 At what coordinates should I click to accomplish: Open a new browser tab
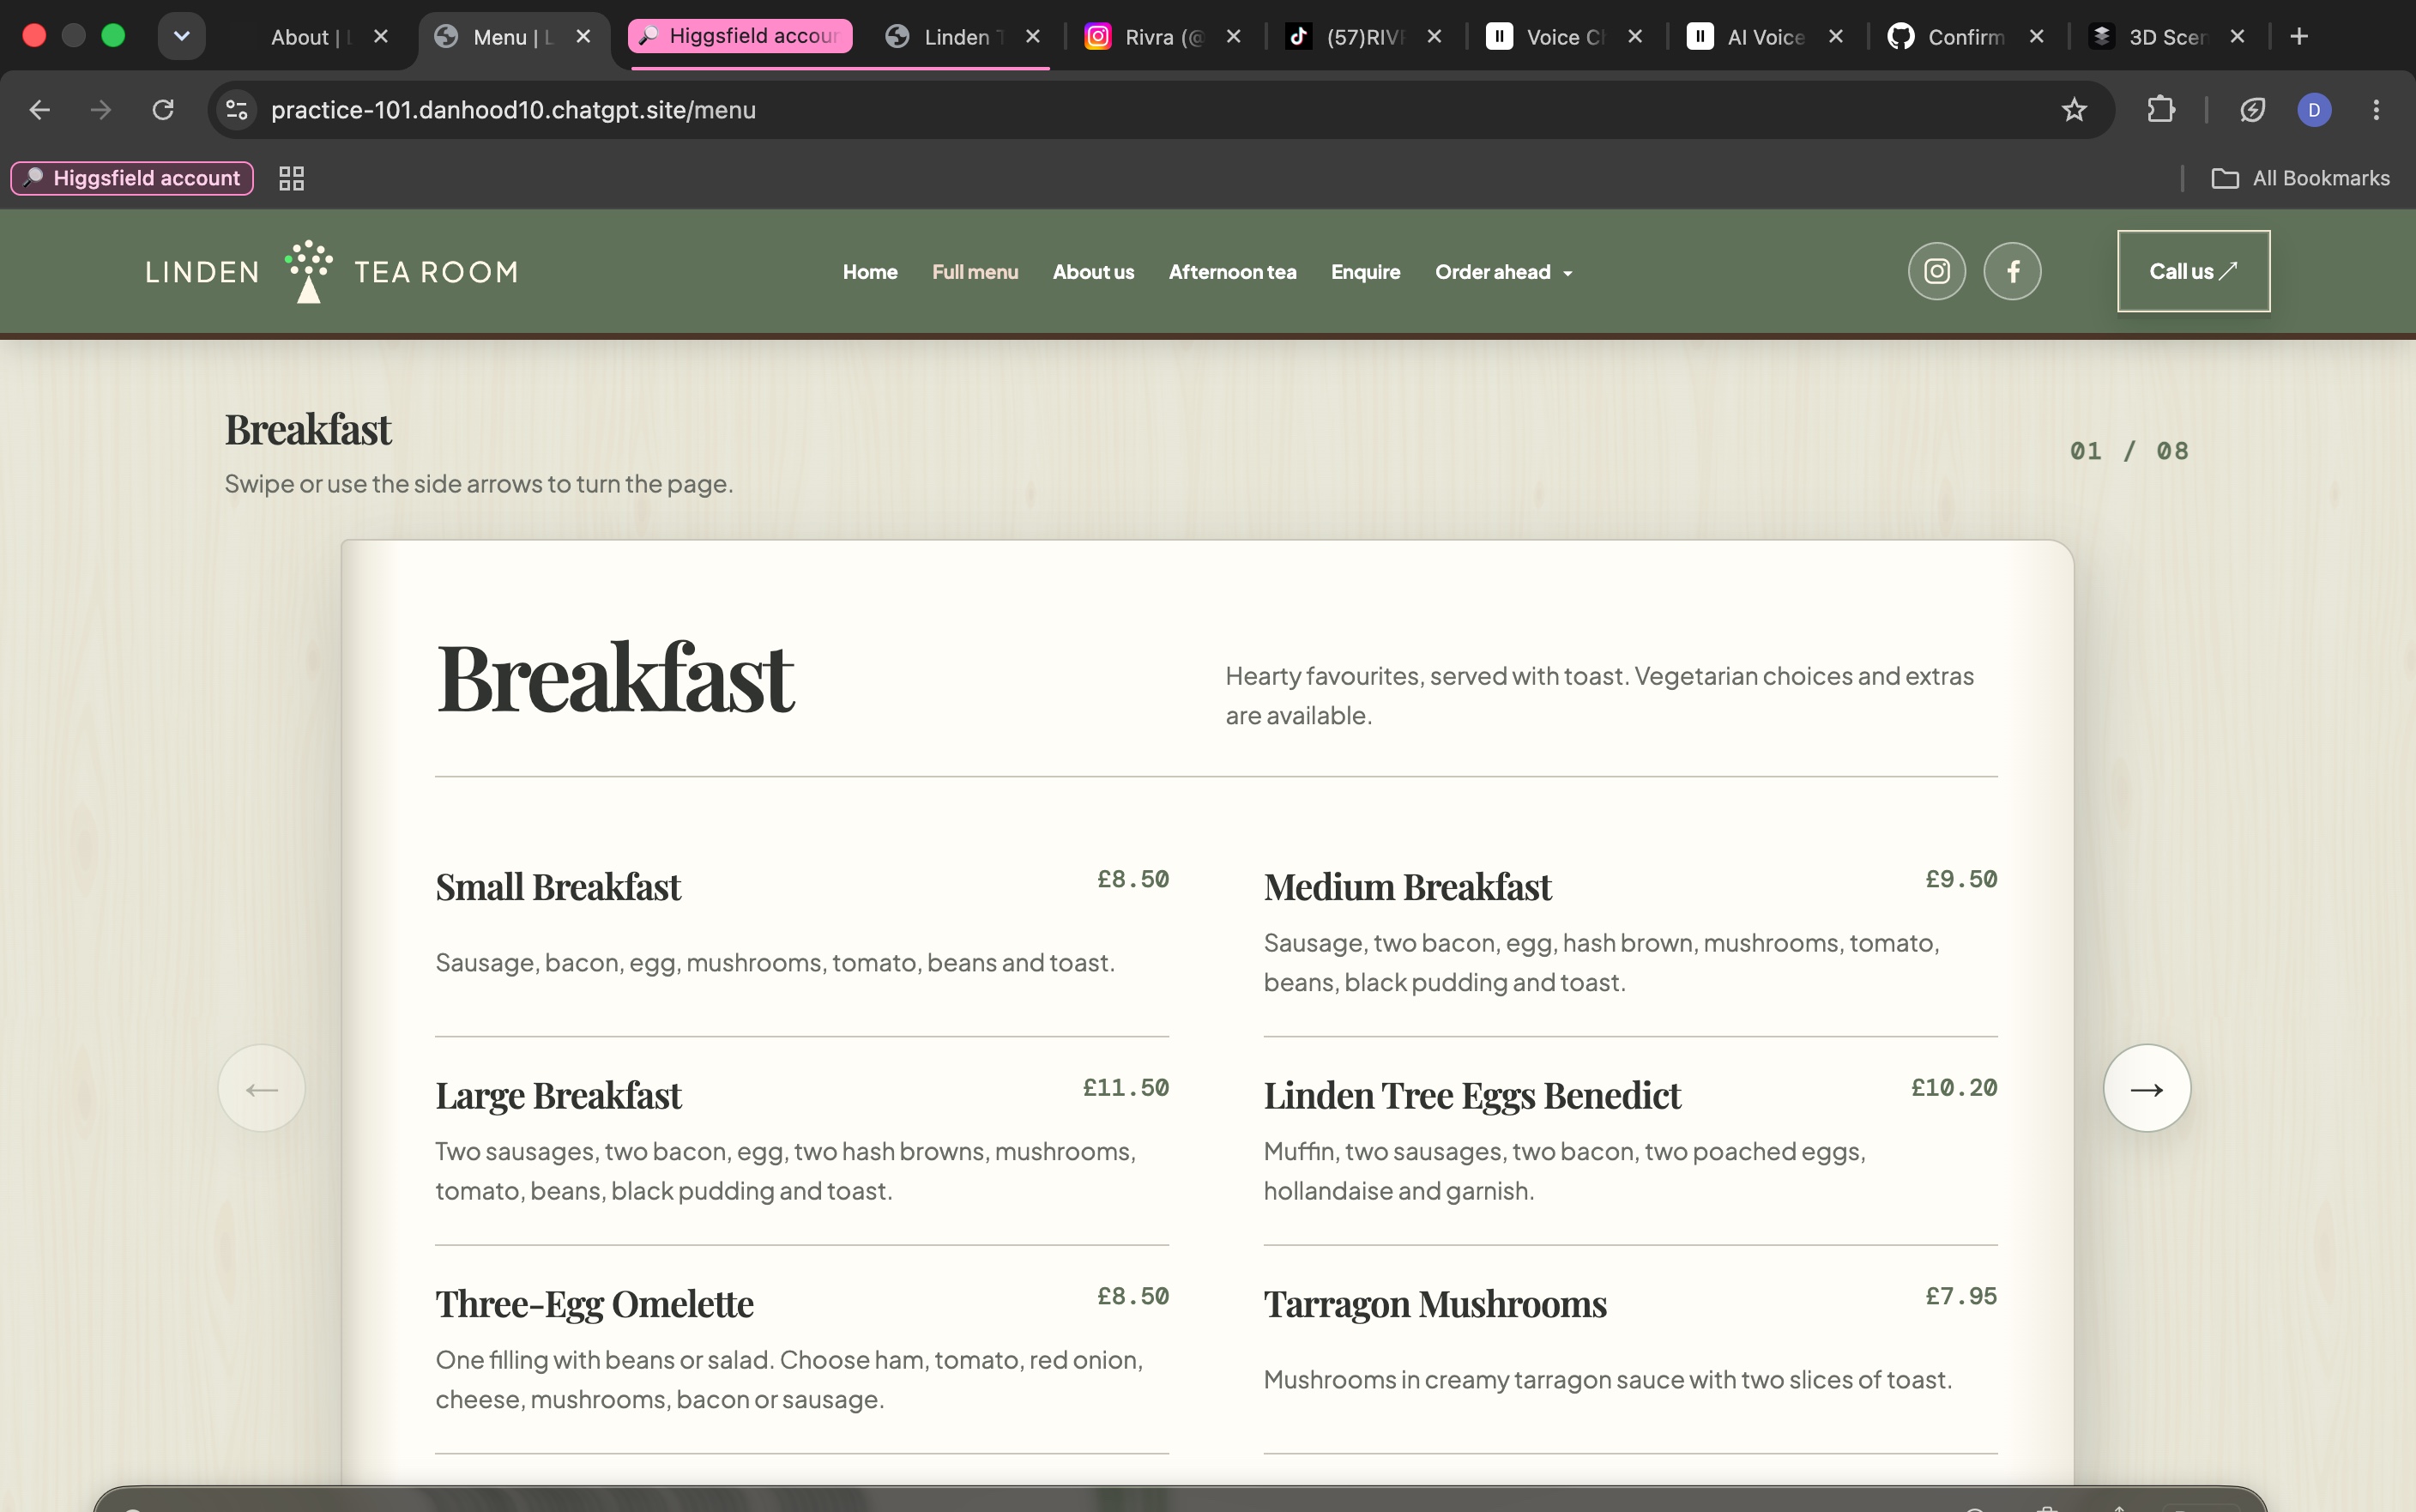click(x=2298, y=37)
